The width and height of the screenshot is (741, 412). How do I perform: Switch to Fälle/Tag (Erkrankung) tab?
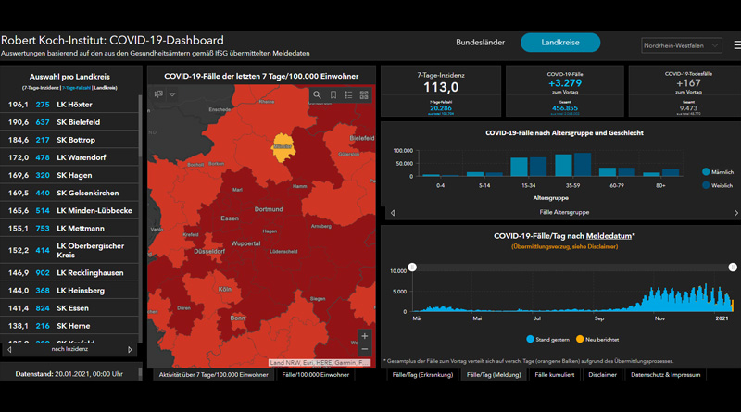(422, 375)
